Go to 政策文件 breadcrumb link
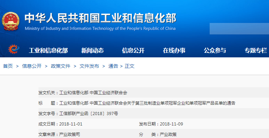The width and height of the screenshot is (269, 138). coord(60,66)
